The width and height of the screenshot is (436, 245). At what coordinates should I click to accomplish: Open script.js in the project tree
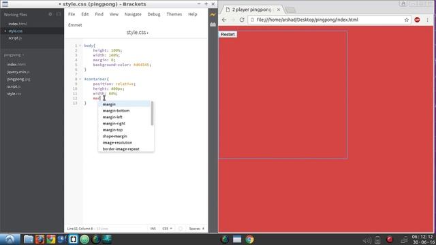(x=14, y=86)
